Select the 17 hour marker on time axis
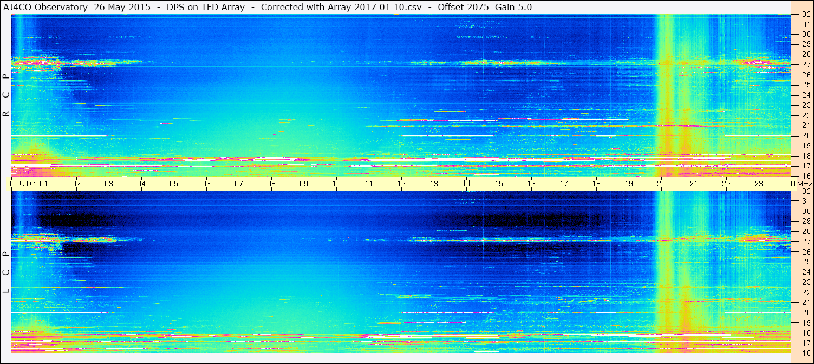The height and width of the screenshot is (364, 814). point(564,184)
